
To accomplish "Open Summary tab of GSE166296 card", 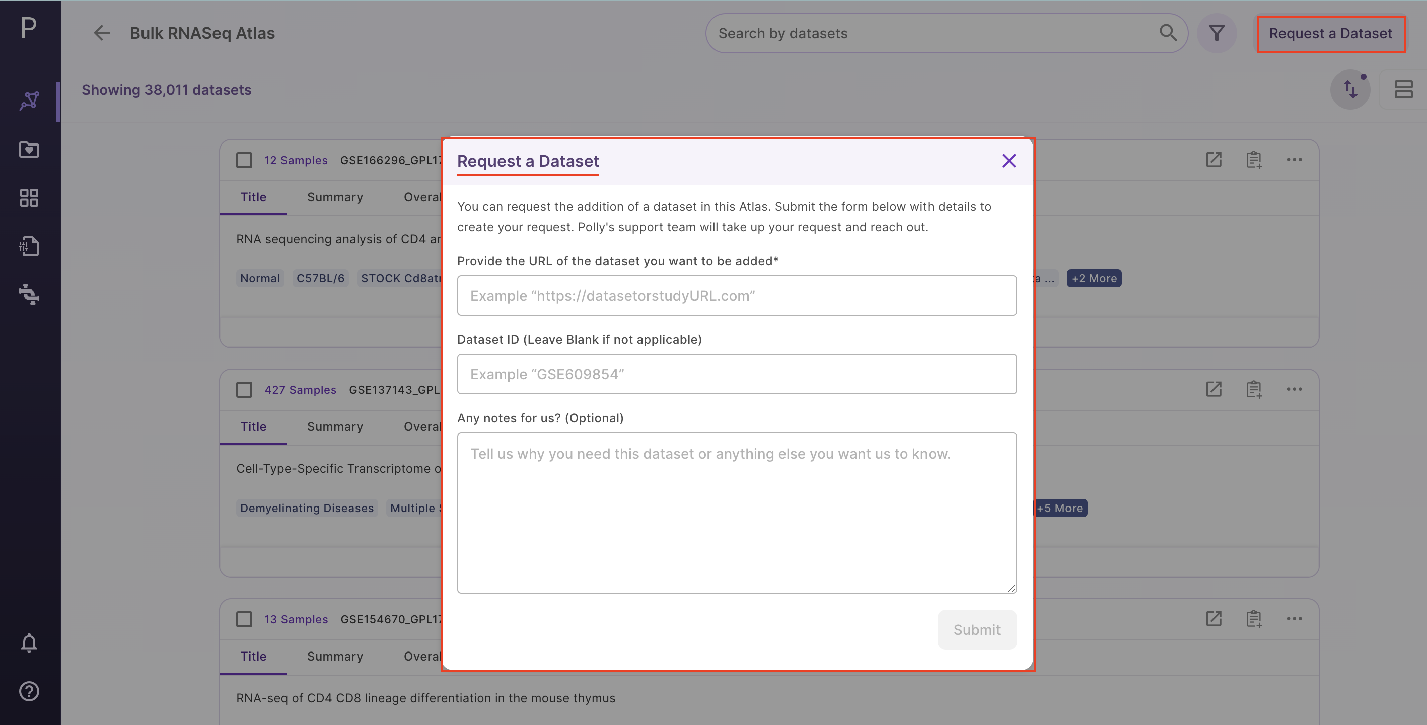I will pyautogui.click(x=335, y=197).
